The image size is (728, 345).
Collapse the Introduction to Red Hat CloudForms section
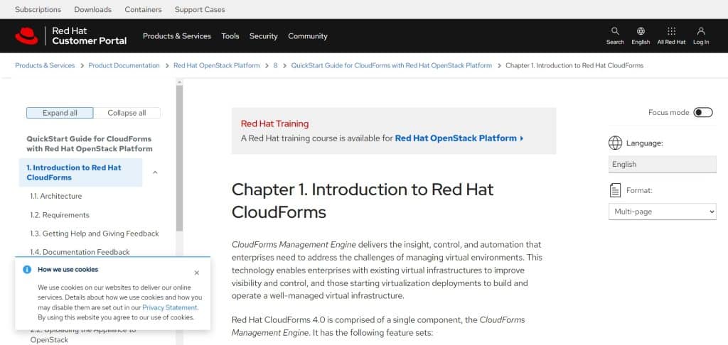156,172
